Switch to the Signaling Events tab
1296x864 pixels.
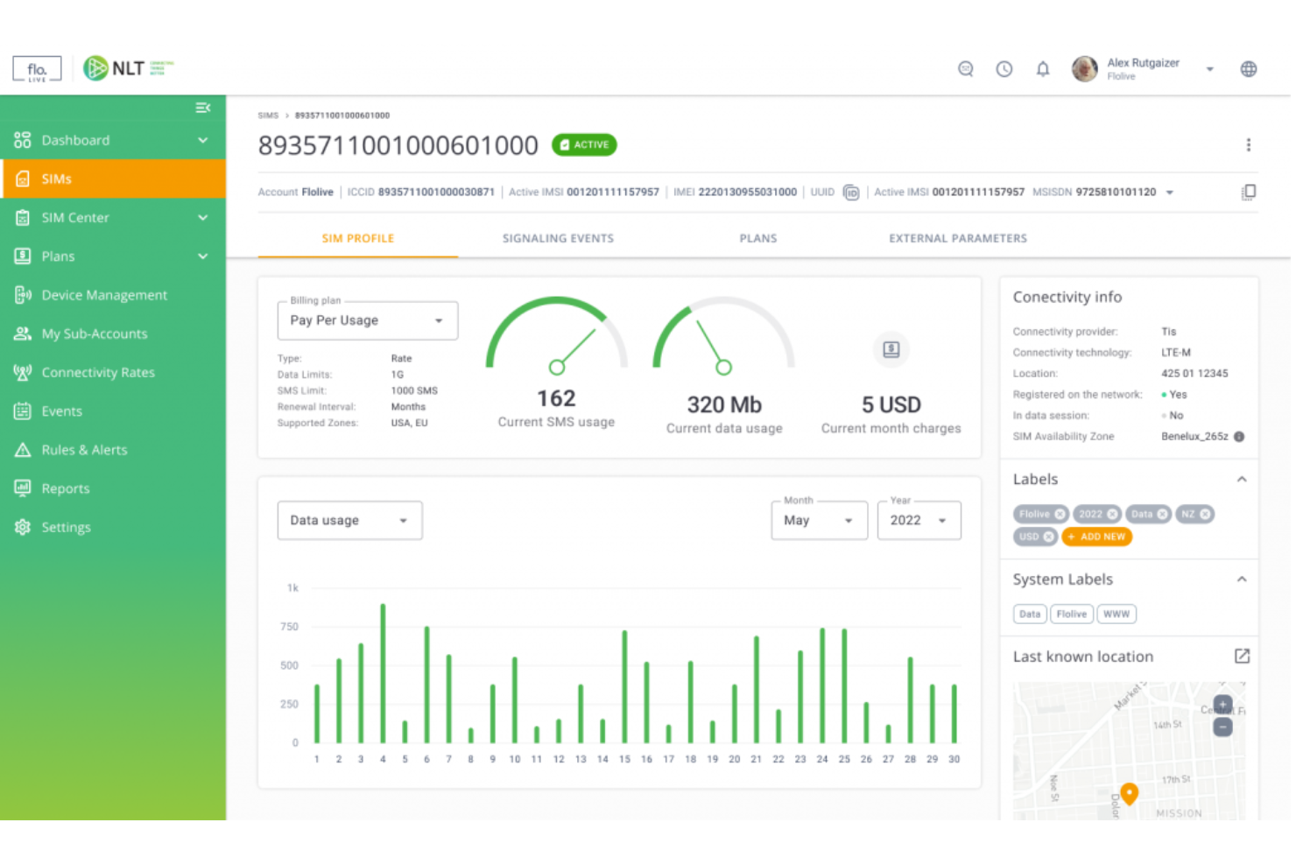558,237
